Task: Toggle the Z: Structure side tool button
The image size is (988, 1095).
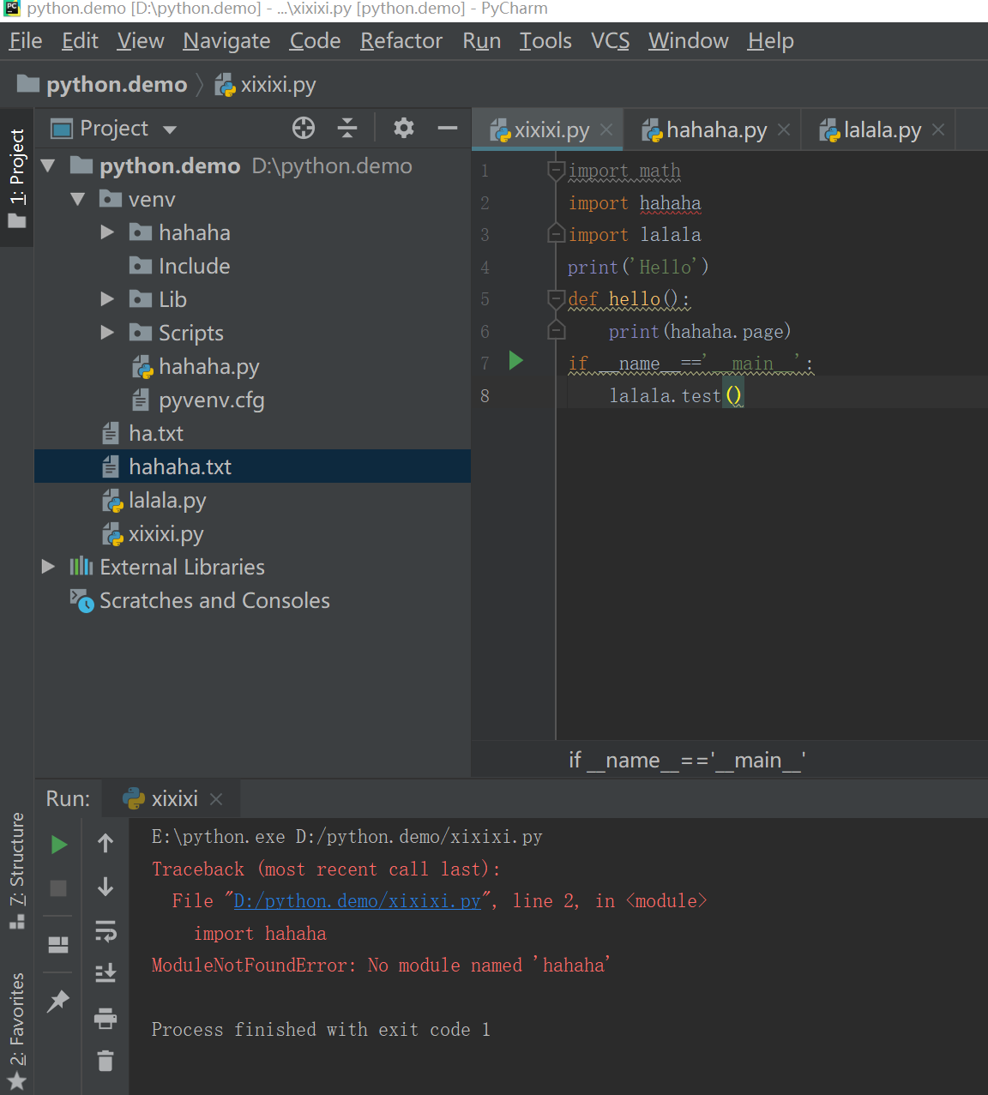Action: tap(16, 870)
